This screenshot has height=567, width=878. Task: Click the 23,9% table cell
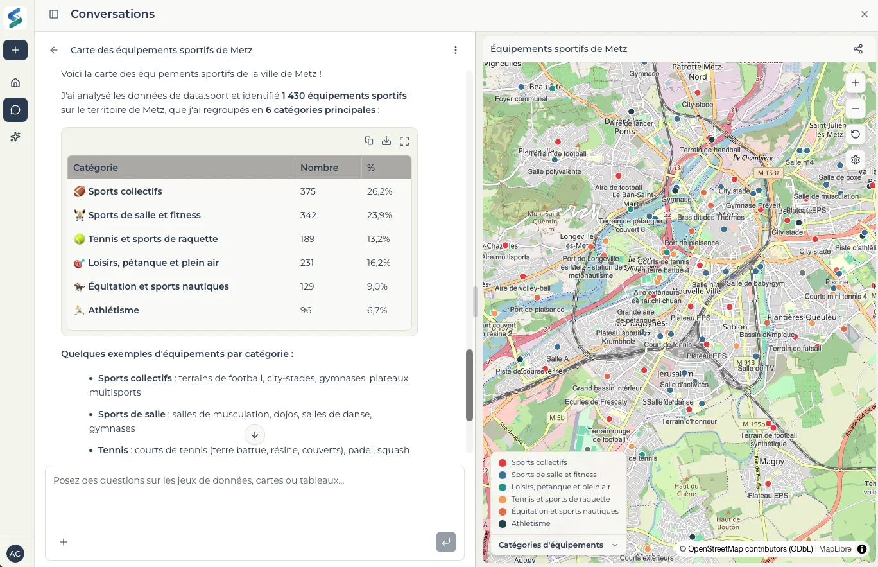point(379,215)
